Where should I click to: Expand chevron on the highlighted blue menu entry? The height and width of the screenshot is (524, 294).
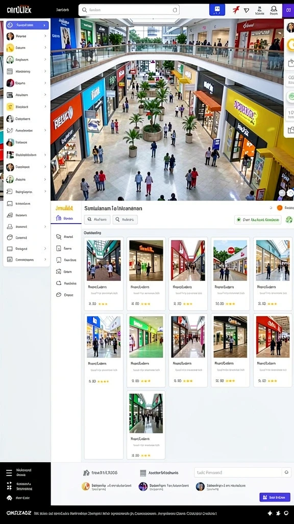[x=44, y=26]
